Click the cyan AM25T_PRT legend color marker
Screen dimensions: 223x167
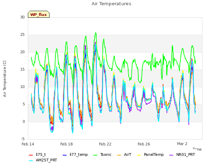[x=31, y=161]
